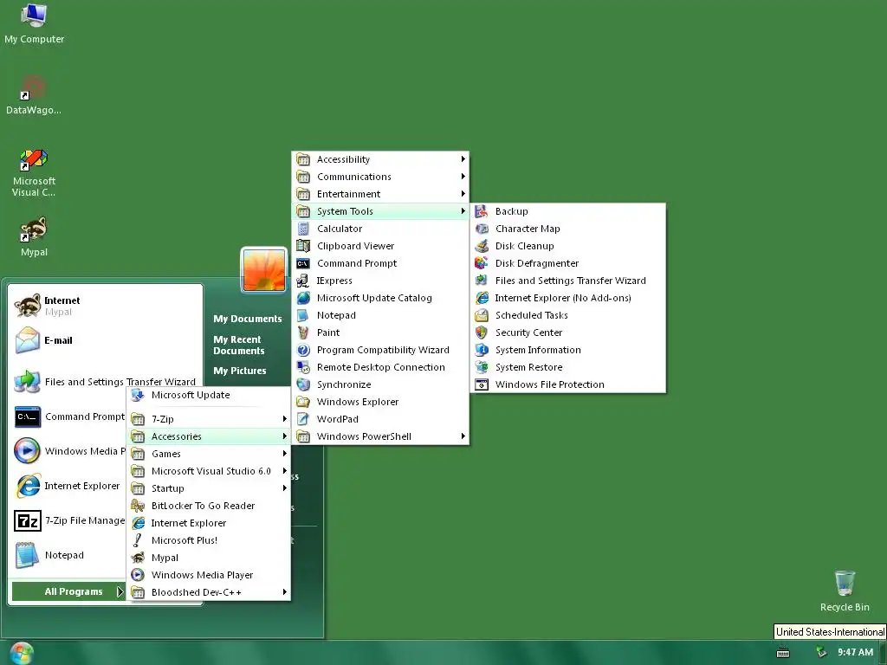887x665 pixels.
Task: Select the System Tools menu entry
Action: pos(381,211)
